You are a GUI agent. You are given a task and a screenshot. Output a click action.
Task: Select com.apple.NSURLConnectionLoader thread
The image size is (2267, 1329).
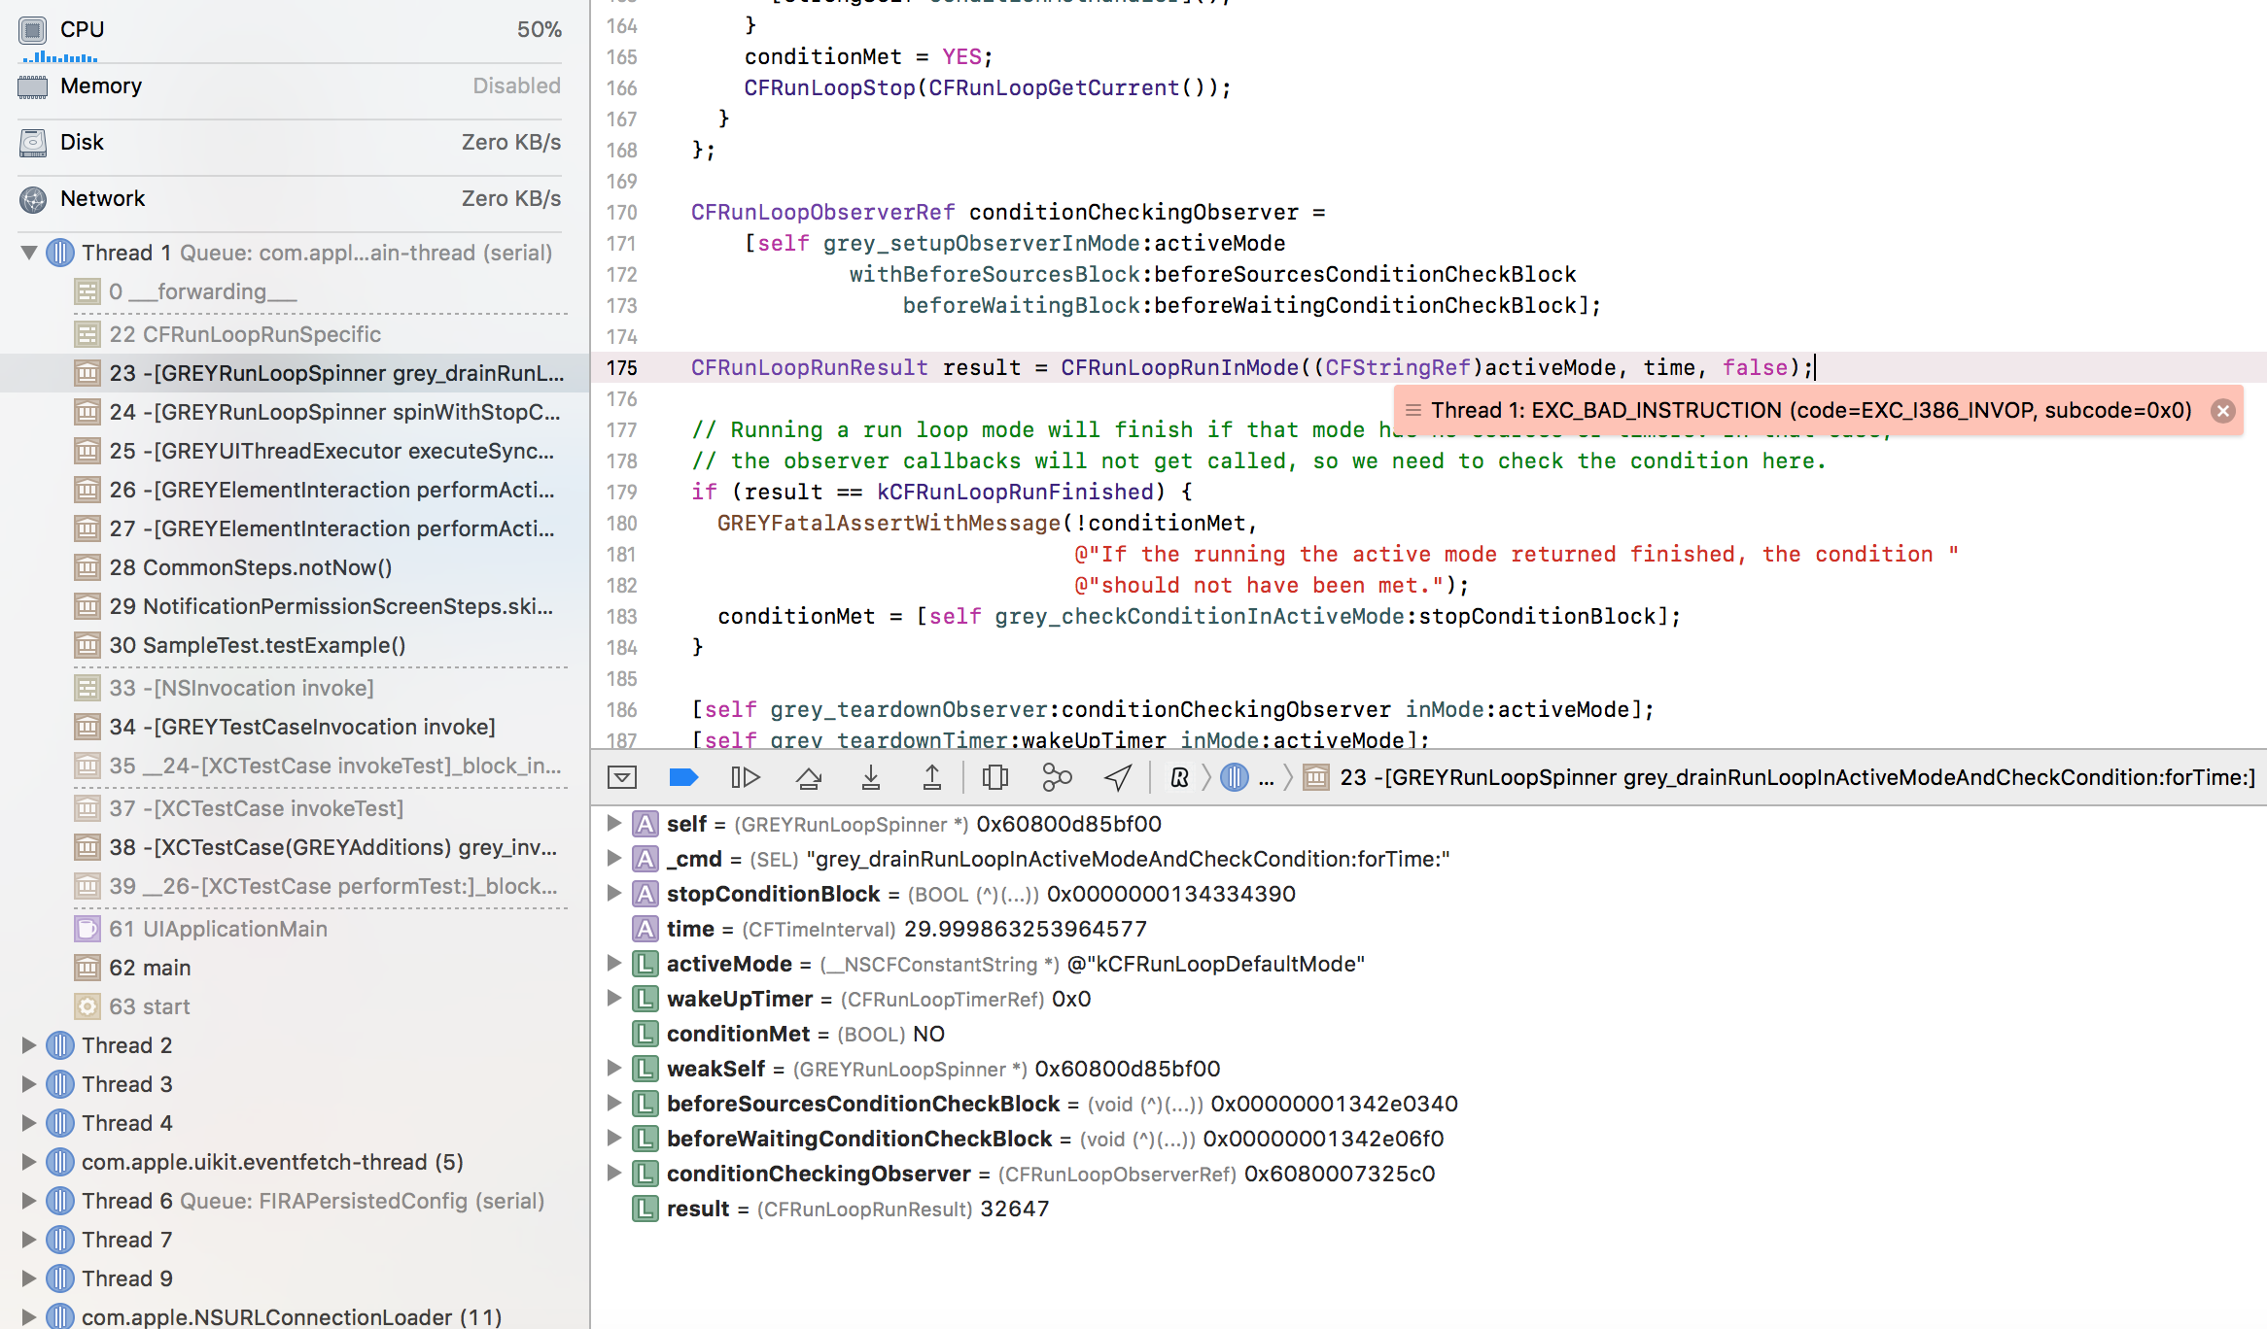(x=295, y=1317)
